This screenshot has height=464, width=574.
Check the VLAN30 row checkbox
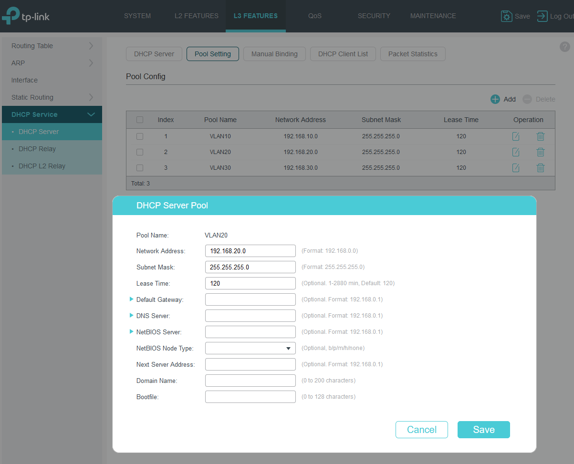click(140, 168)
